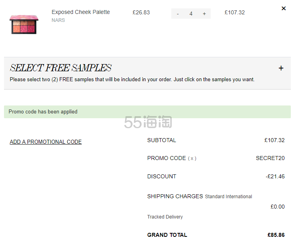This screenshot has height=244, width=296.
Task: Click the promo code applied green banner
Action: click(x=147, y=112)
